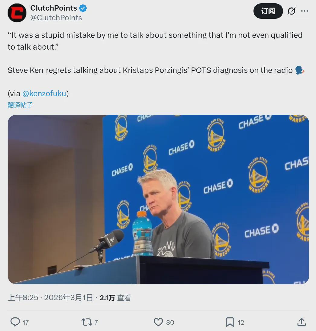
Task: Click the like count 80
Action: point(170,322)
